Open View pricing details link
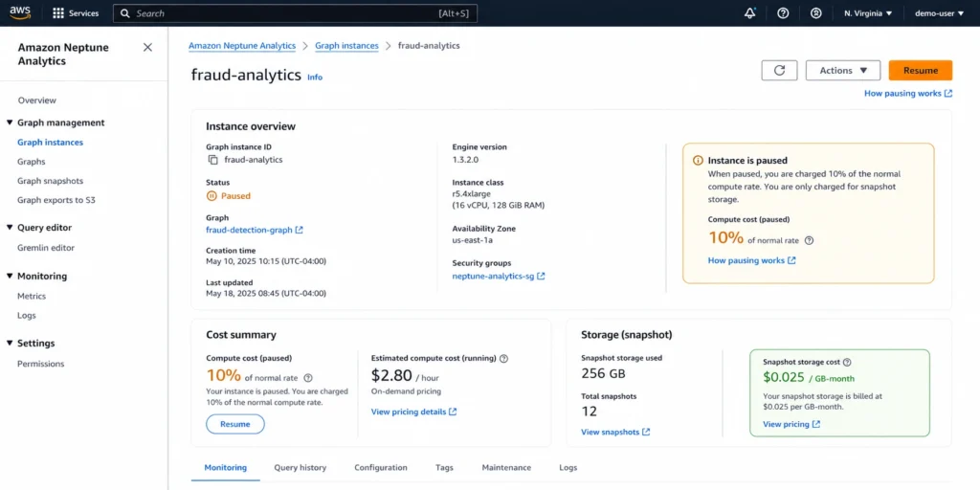Screen dimensions: 980x490 click(x=413, y=412)
